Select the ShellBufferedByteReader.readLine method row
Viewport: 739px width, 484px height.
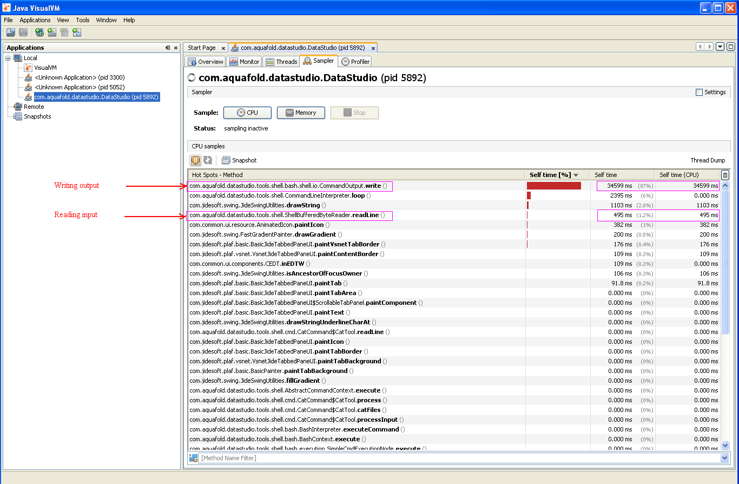454,215
